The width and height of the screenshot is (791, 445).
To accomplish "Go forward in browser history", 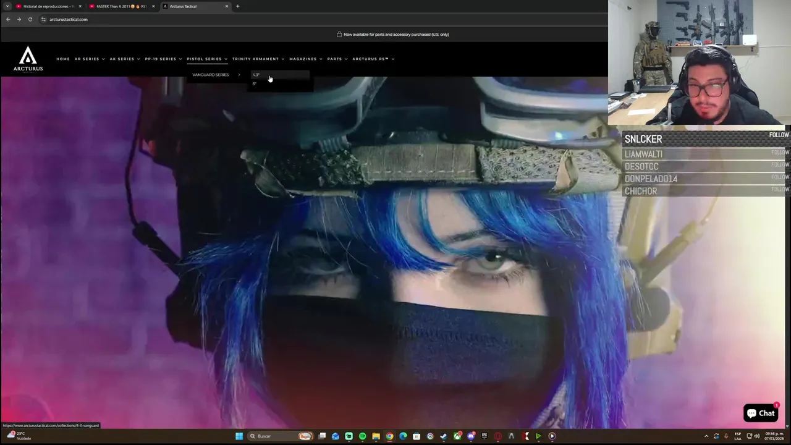I will pyautogui.click(x=19, y=19).
